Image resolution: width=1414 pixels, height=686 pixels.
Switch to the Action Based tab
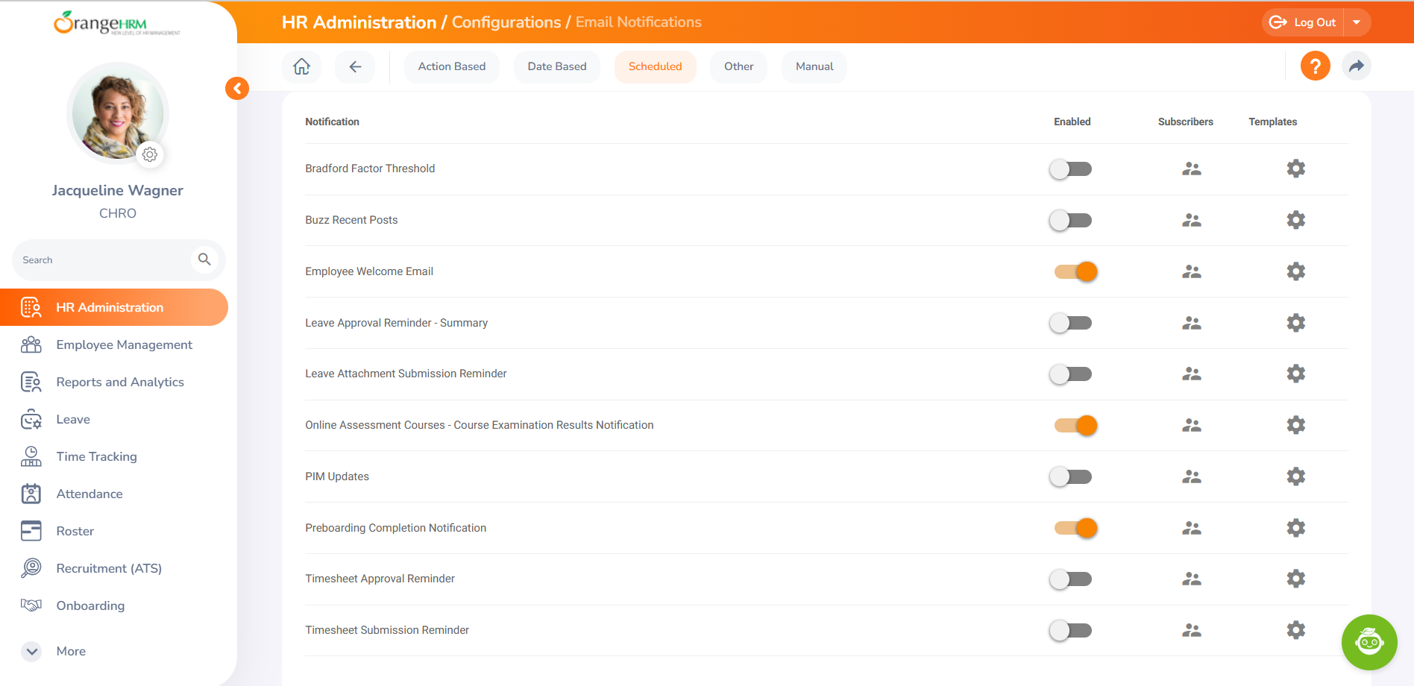(x=451, y=66)
